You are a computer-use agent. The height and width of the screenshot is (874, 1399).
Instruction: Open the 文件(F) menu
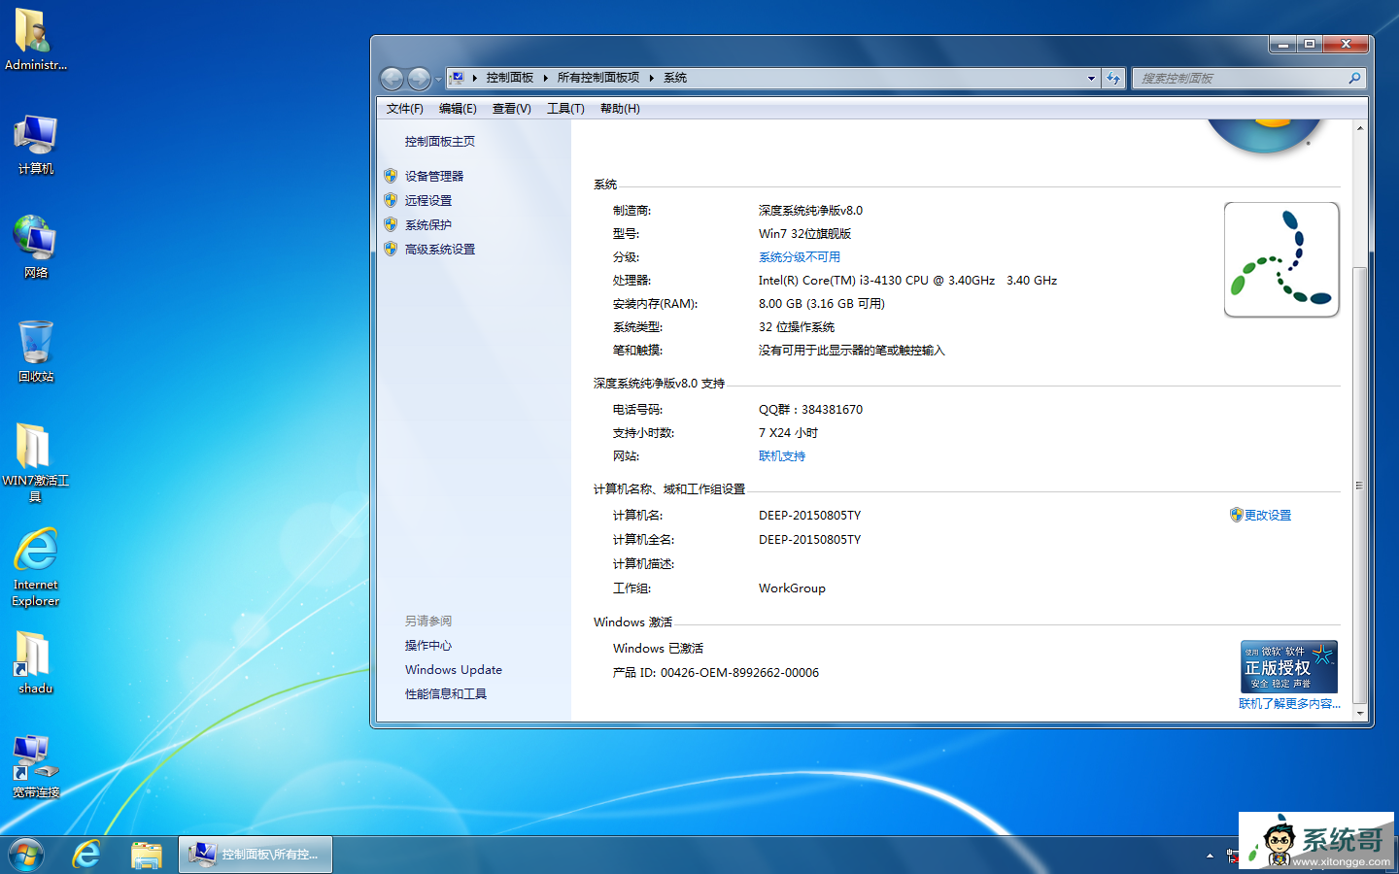pos(404,109)
